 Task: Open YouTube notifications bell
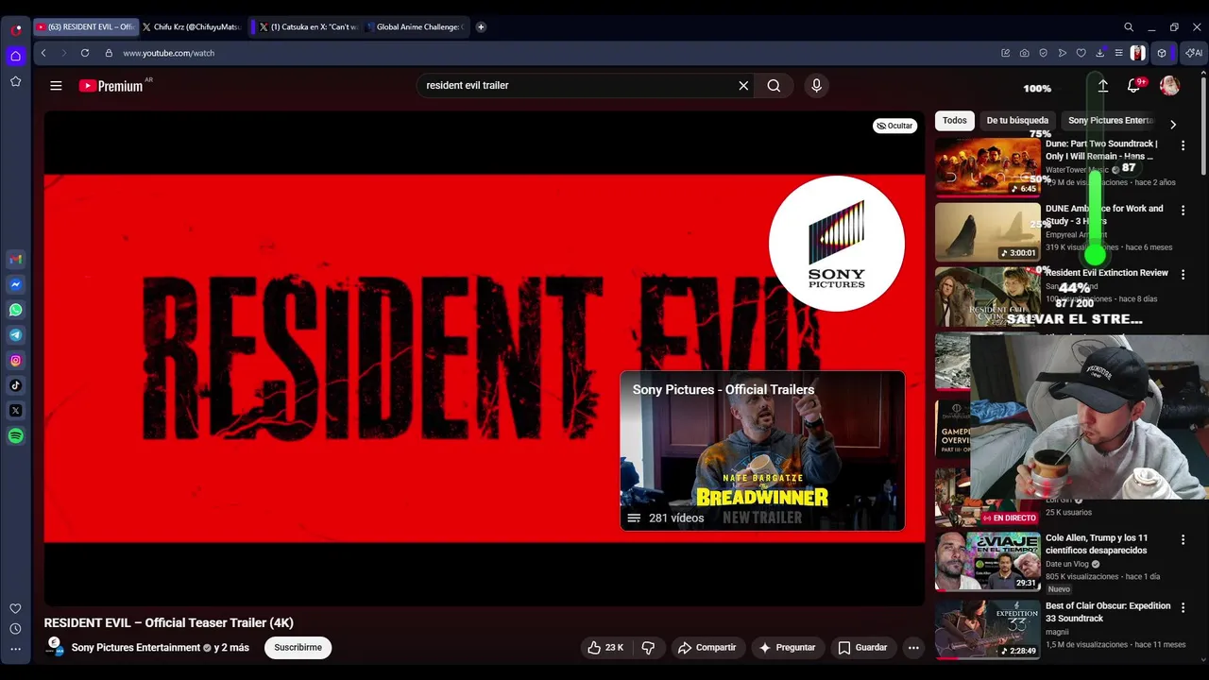[x=1133, y=85]
